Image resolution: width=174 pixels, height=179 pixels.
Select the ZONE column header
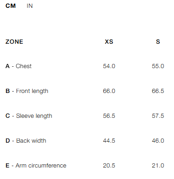(x=14, y=42)
